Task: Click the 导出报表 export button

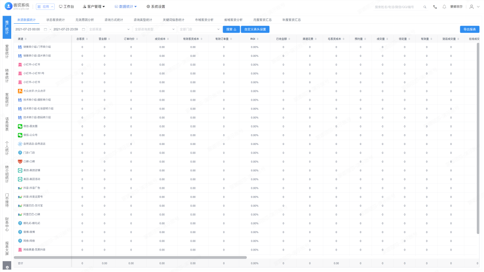Action: [469, 29]
